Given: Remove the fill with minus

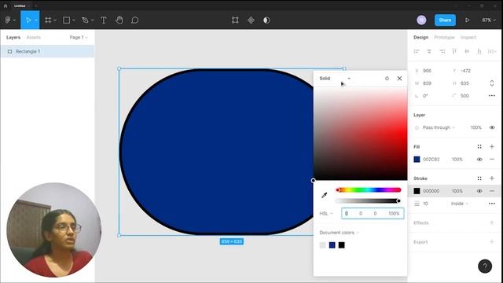Looking at the screenshot, I should click(x=492, y=159).
